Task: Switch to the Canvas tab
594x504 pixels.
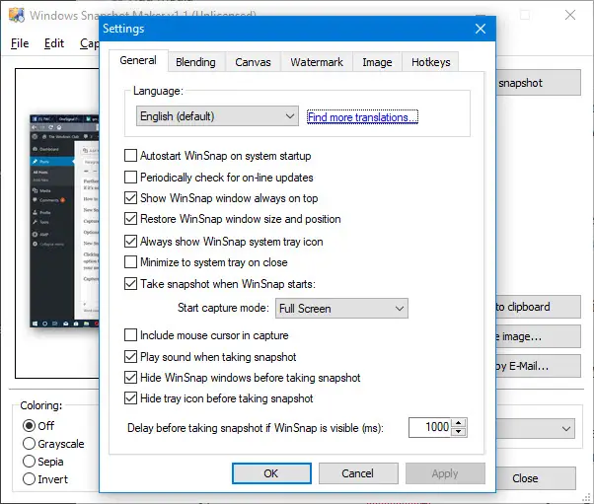Action: (253, 62)
